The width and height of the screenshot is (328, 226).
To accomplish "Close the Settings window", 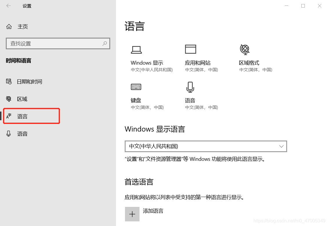I will pyautogui.click(x=319, y=6).
